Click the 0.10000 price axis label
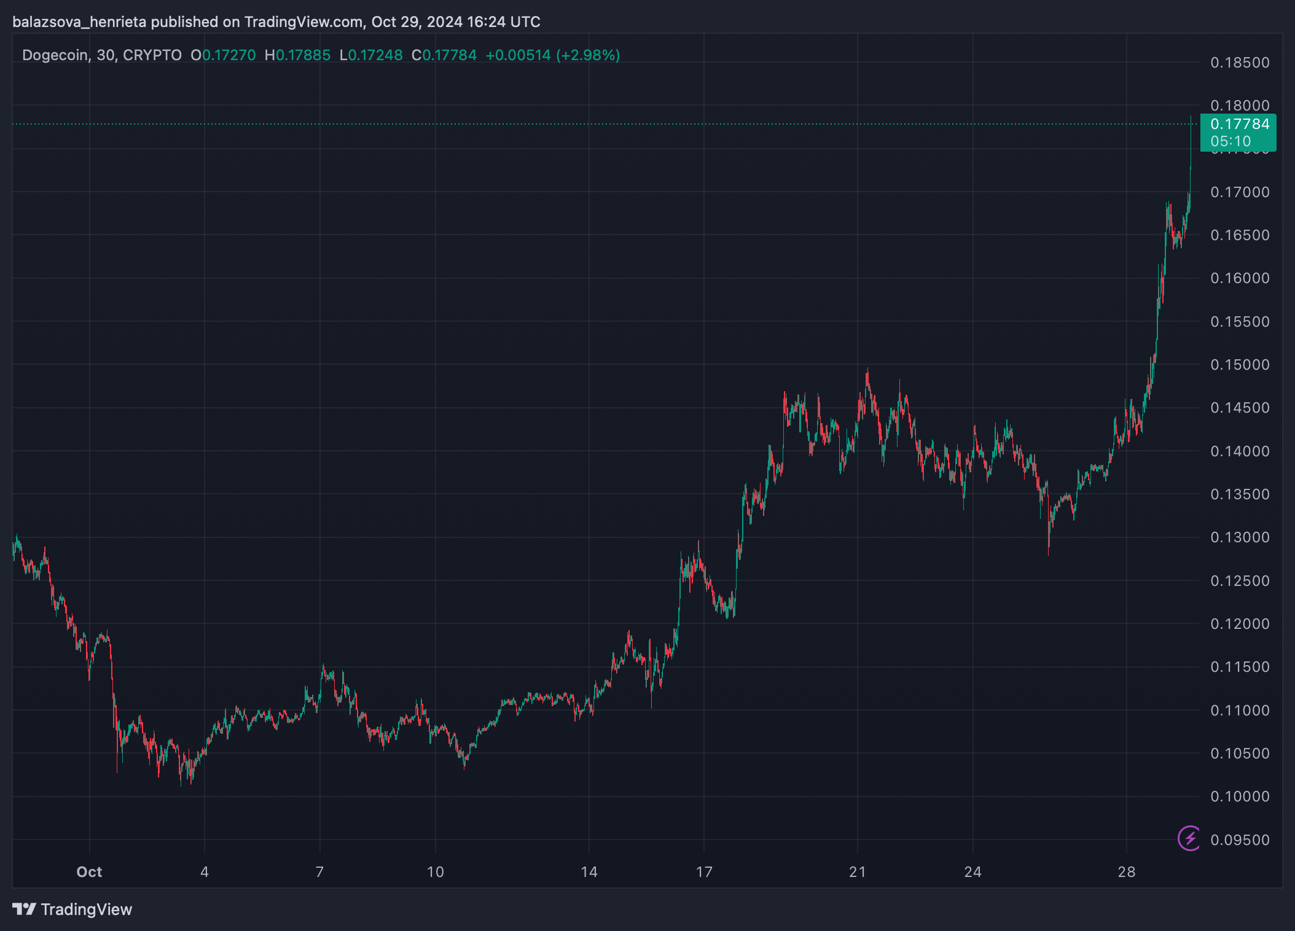This screenshot has width=1295, height=931. tap(1239, 797)
